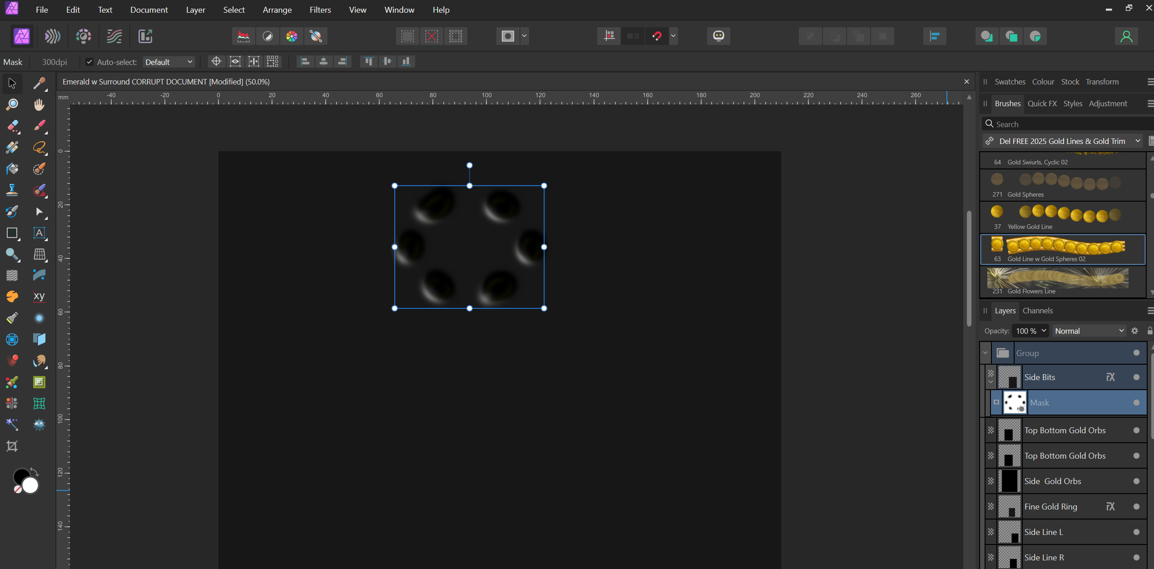
Task: Select the Zoom tool
Action: click(x=12, y=105)
